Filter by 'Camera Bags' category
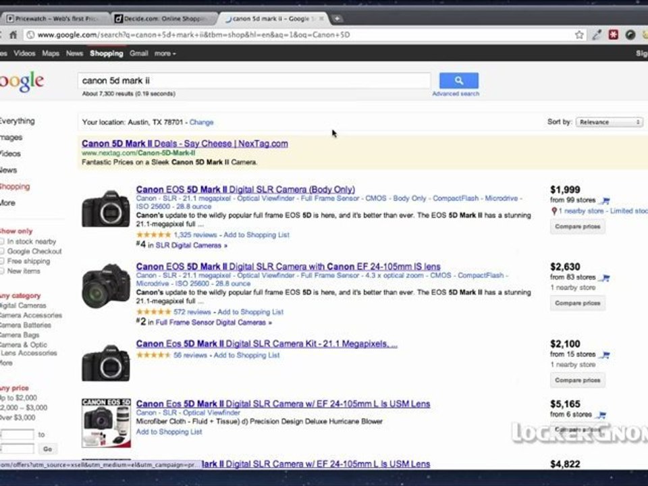Image resolution: width=648 pixels, height=486 pixels. pos(20,335)
